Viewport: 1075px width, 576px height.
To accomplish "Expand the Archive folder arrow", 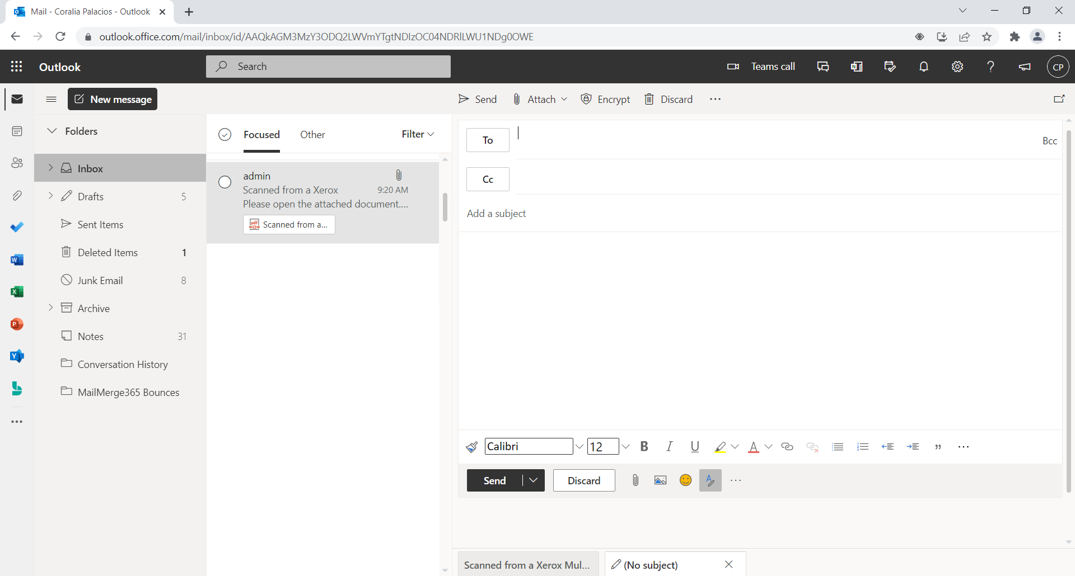I will (x=50, y=308).
